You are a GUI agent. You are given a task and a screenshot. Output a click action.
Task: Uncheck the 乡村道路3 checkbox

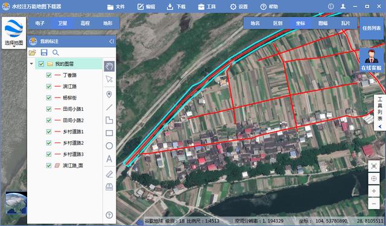coord(49,154)
